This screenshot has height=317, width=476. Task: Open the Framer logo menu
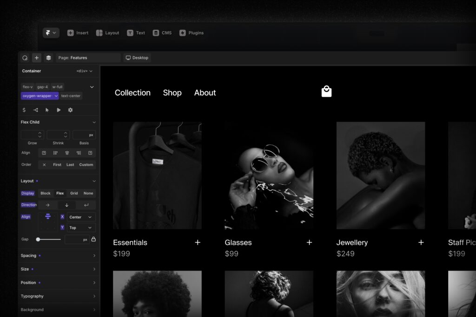click(51, 33)
